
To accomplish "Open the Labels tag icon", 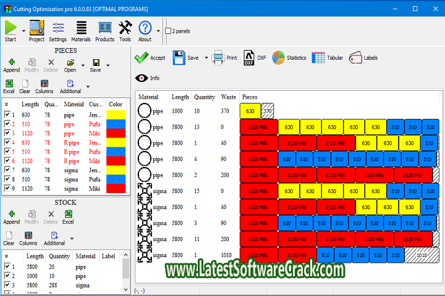I will 363,58.
